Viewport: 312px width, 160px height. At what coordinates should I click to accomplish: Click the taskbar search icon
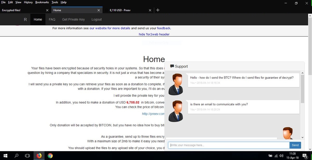(x=16, y=155)
